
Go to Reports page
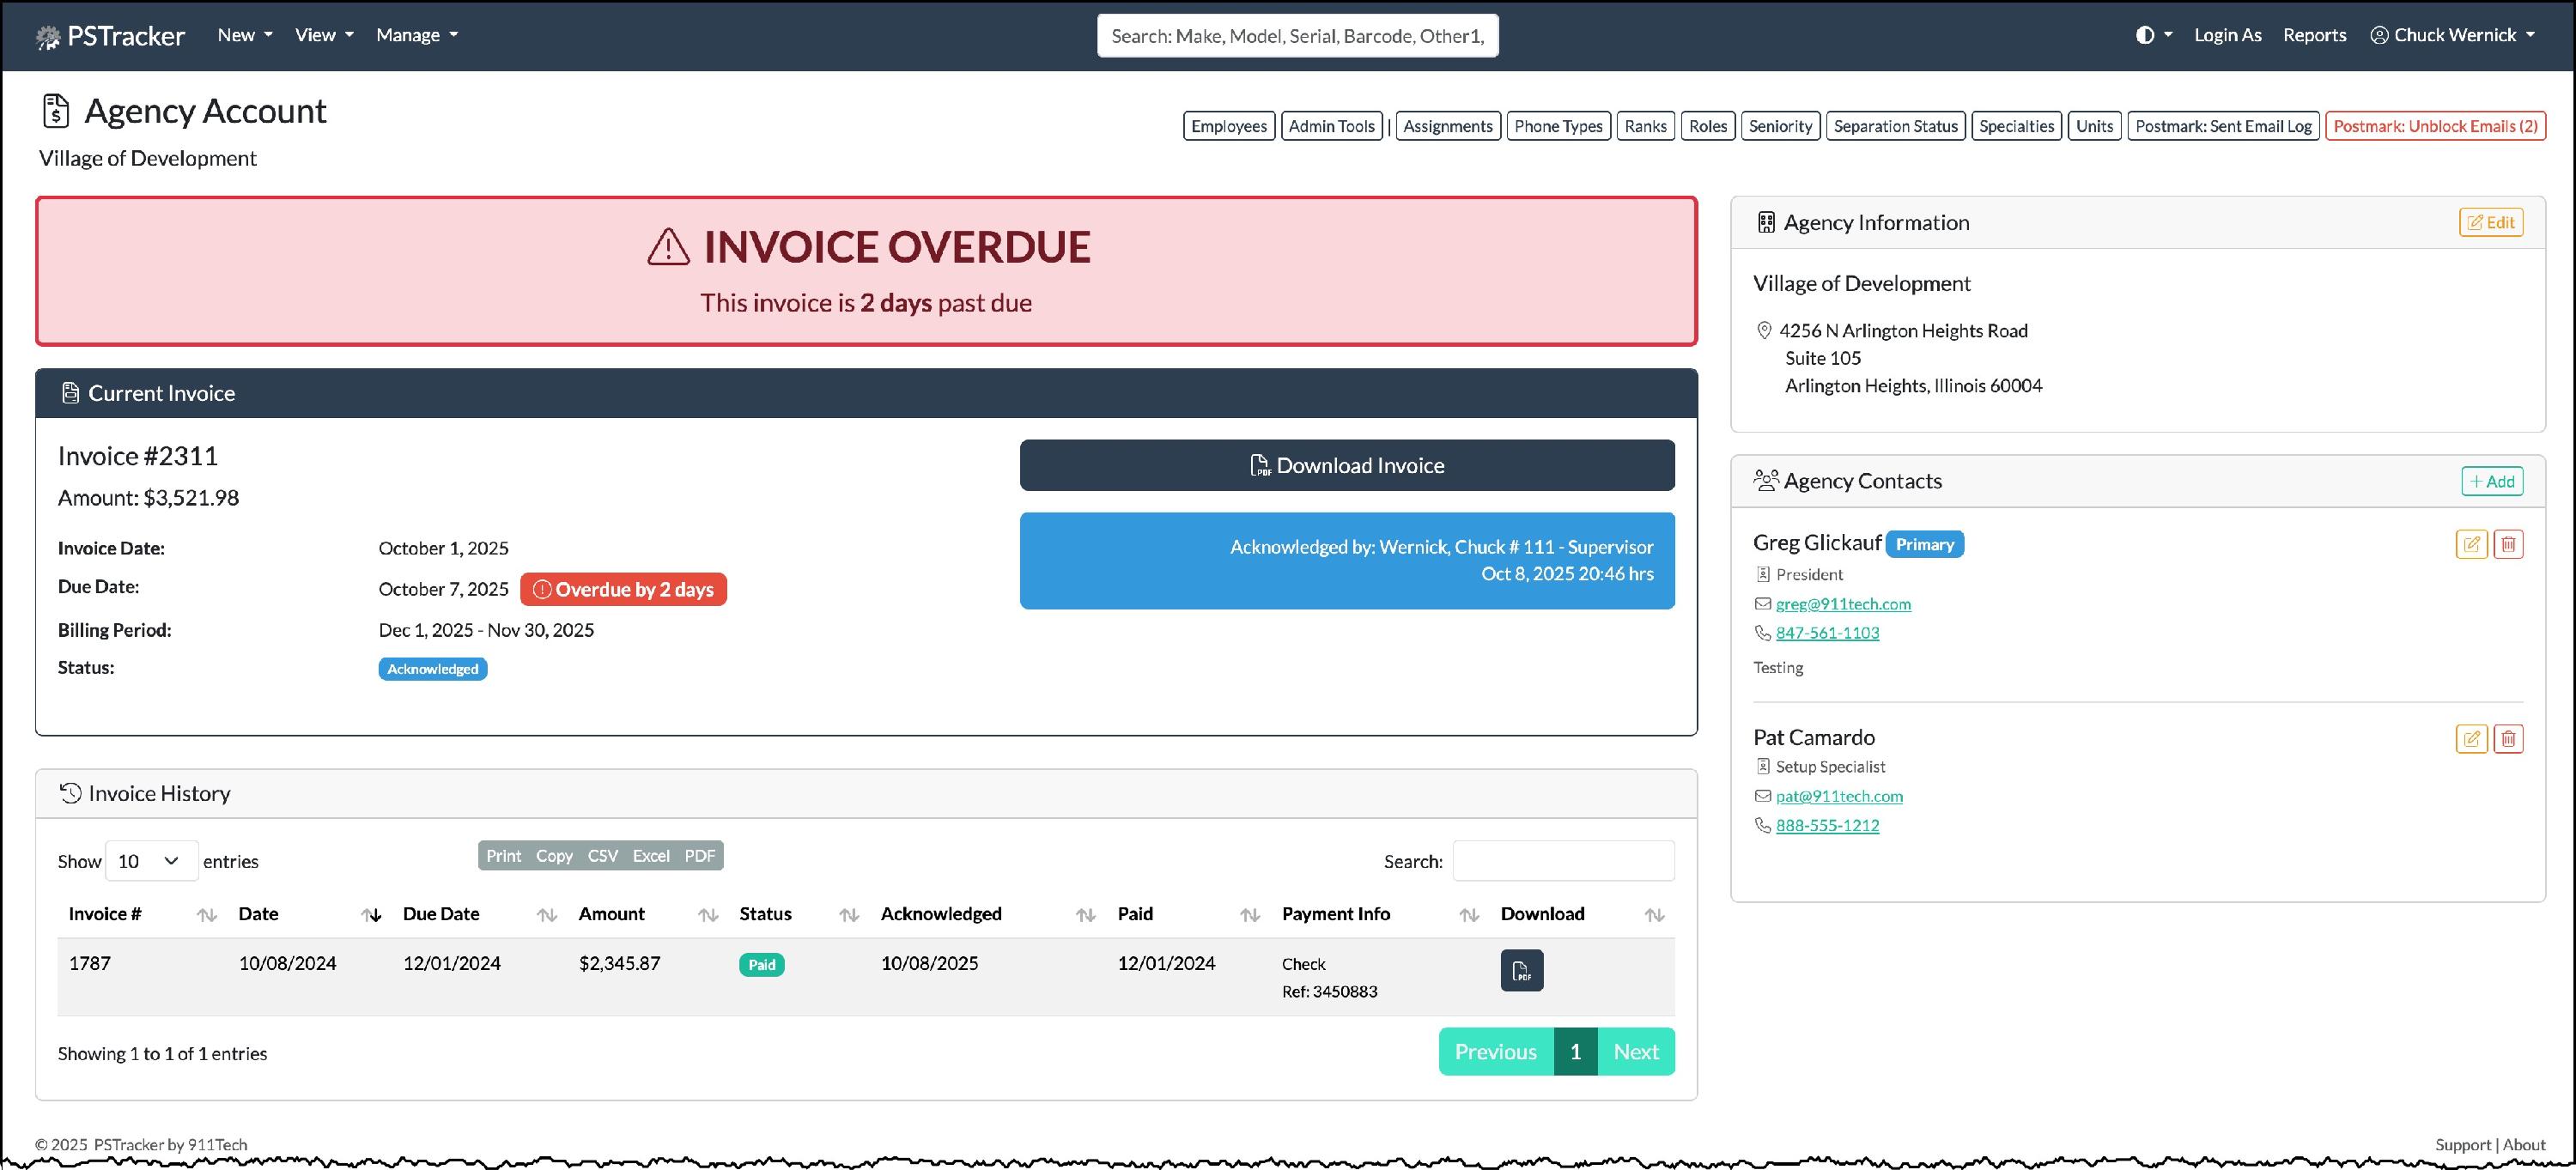coord(2314,35)
